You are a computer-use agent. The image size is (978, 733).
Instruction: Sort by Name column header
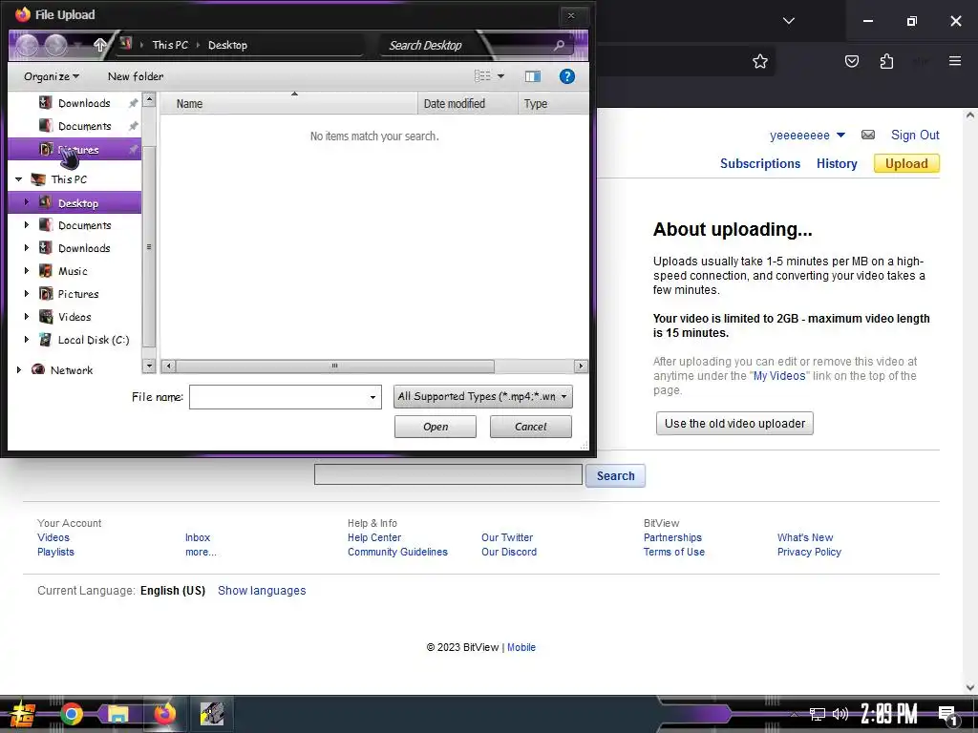coord(288,103)
